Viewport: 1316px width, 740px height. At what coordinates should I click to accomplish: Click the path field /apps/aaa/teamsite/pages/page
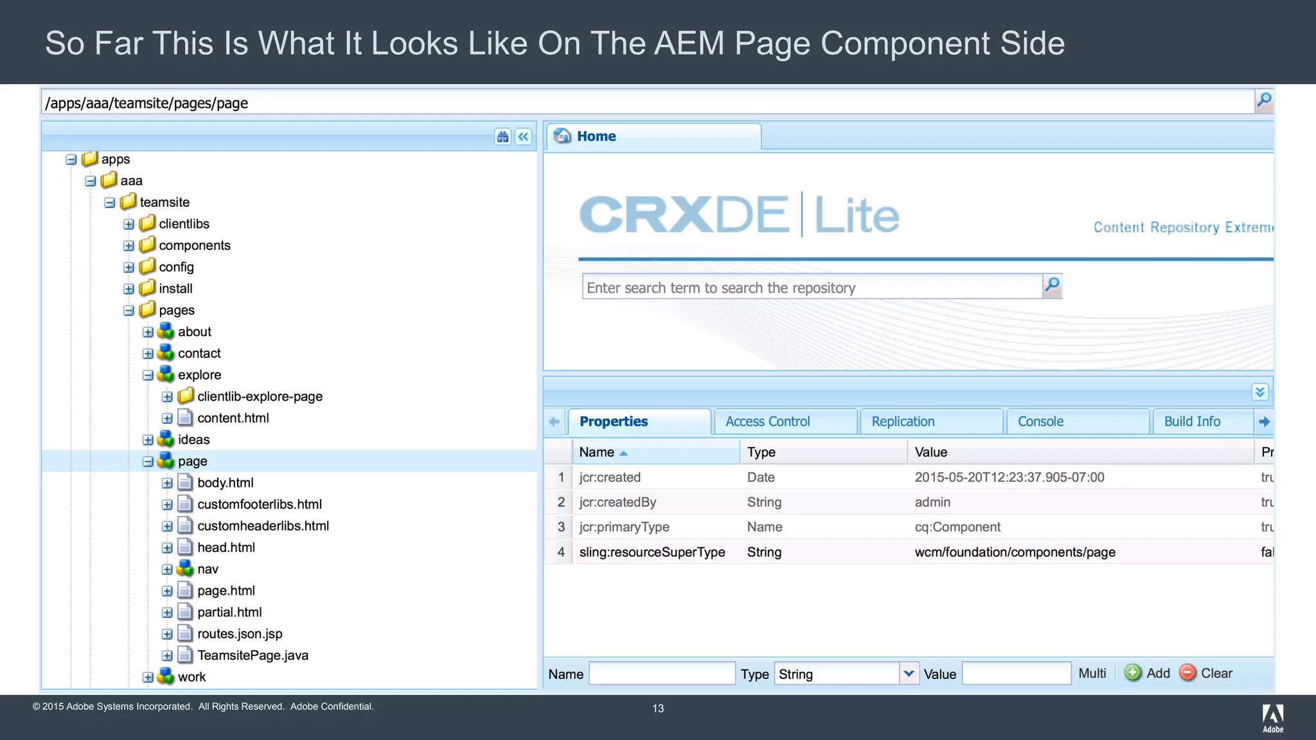pos(648,103)
